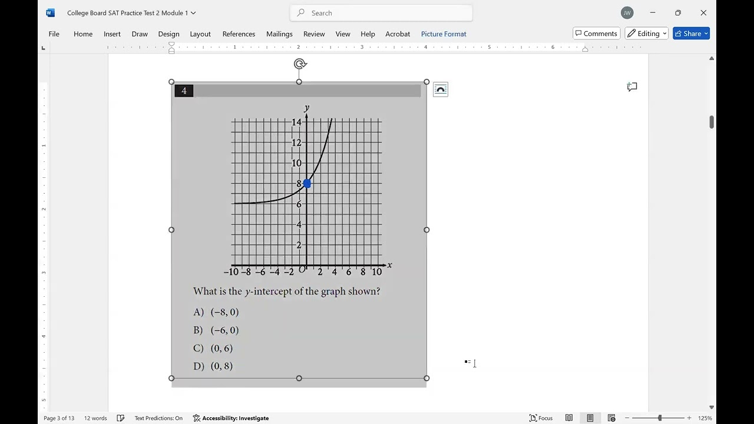Open the document title dropdown arrow

193,13
